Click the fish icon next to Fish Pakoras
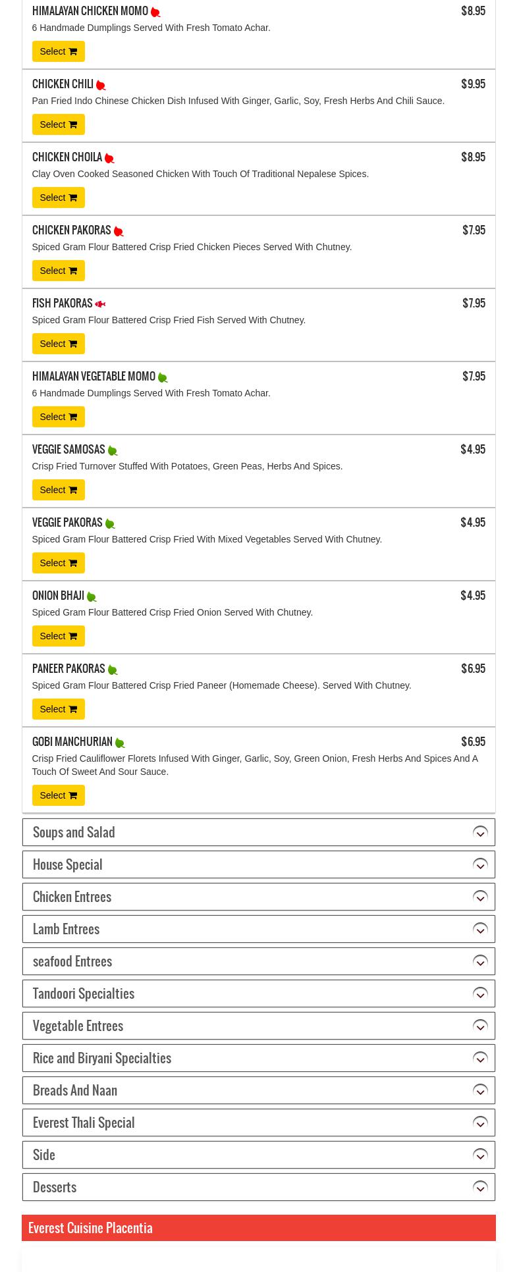The height and width of the screenshot is (1272, 517). coord(100,304)
